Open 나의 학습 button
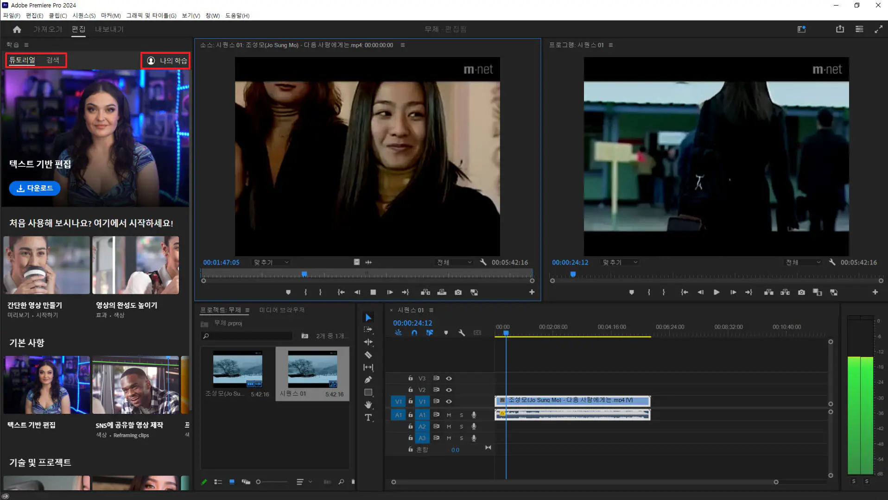The width and height of the screenshot is (888, 500). [x=167, y=61]
